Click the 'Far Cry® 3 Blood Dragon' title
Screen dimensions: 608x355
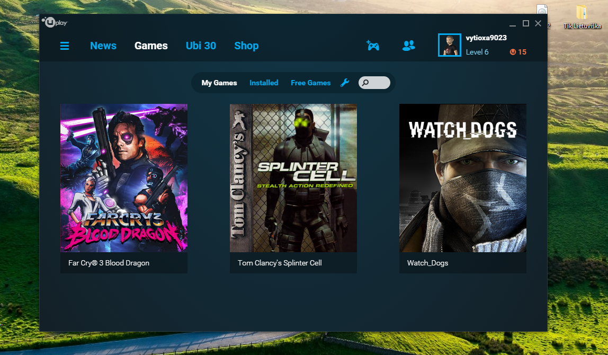[x=109, y=263]
